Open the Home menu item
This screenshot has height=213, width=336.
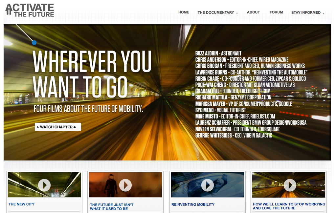[x=184, y=12]
